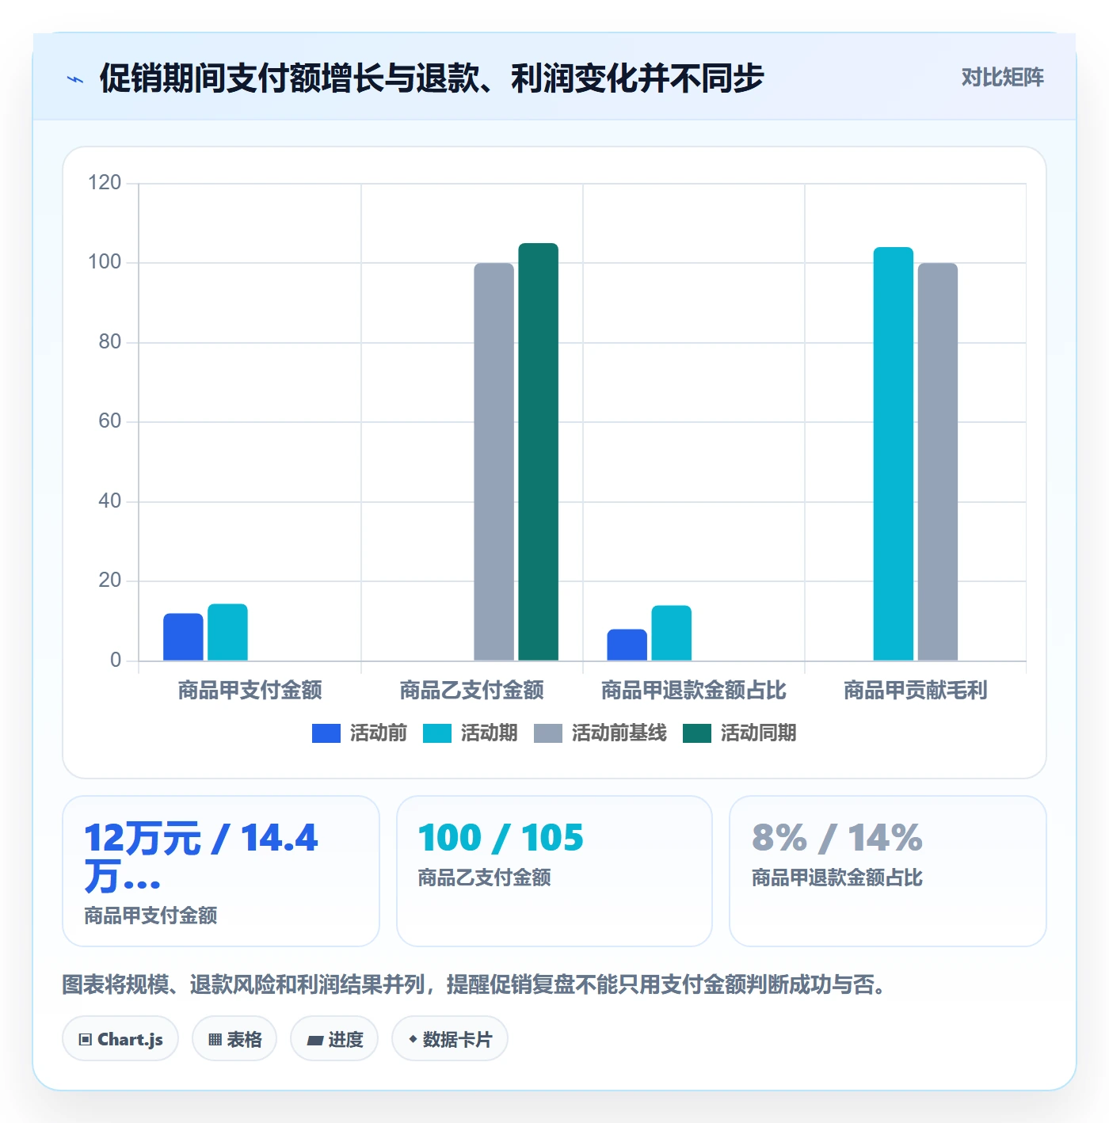Toggle the 活动前 legend item
This screenshot has height=1123, width=1109.
[x=360, y=733]
